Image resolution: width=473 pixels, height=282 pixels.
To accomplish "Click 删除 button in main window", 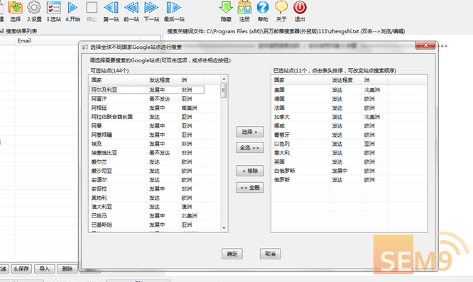I will click(67, 269).
